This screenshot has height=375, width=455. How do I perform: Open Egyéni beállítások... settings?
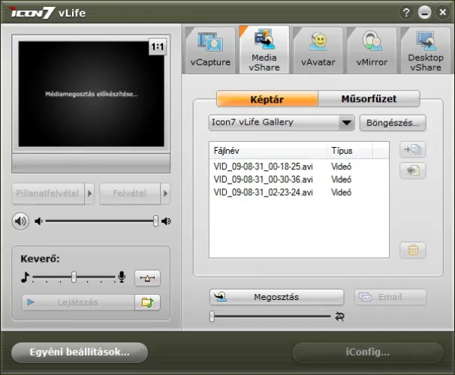tap(80, 352)
